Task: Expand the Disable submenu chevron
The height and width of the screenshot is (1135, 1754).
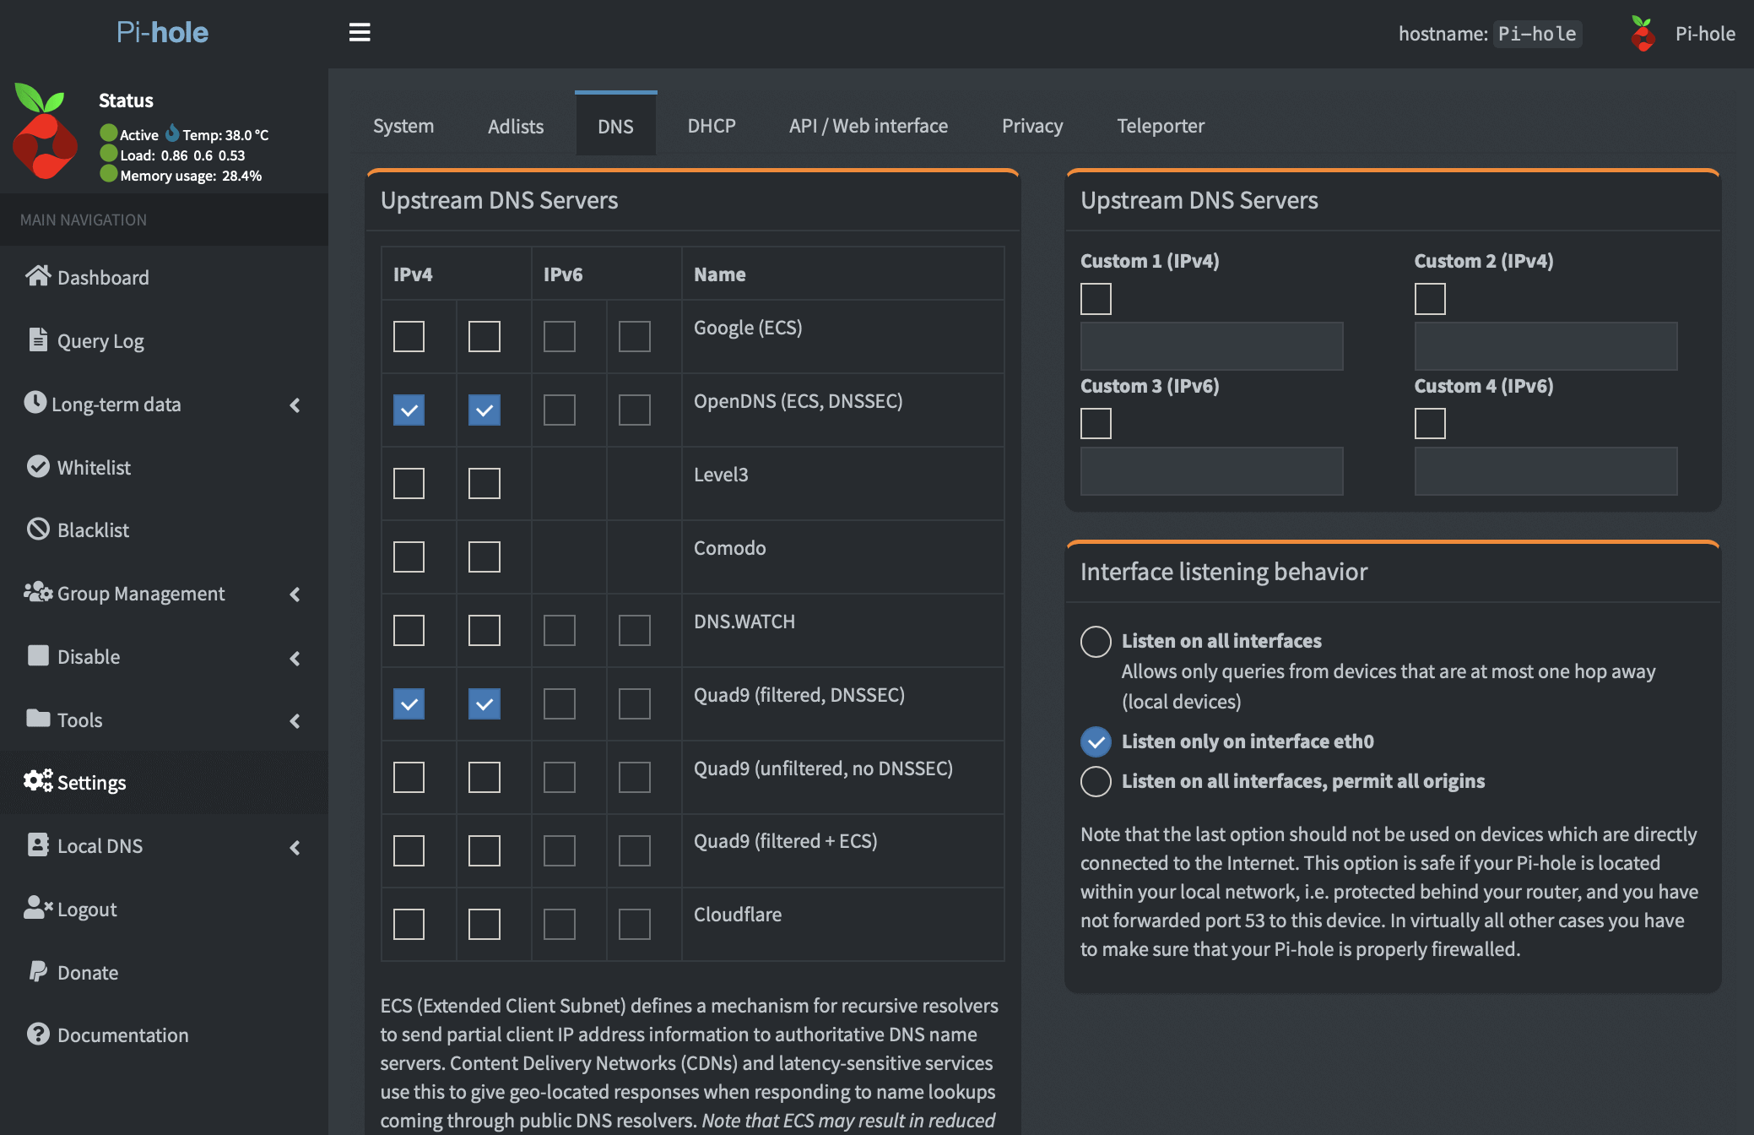Action: click(x=295, y=658)
